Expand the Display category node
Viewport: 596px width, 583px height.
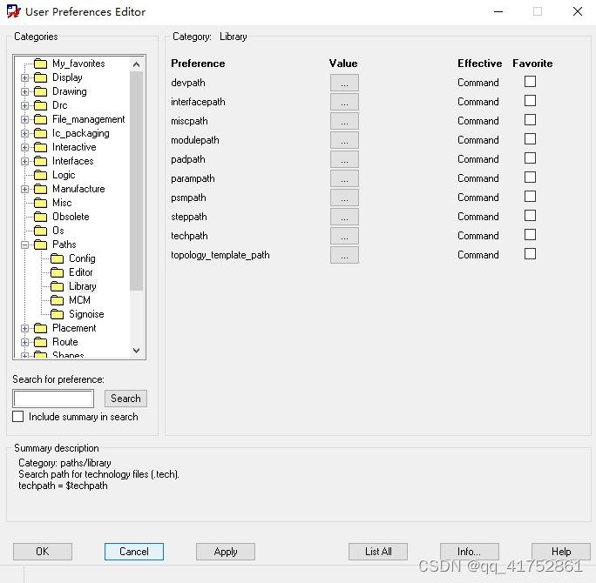(24, 77)
